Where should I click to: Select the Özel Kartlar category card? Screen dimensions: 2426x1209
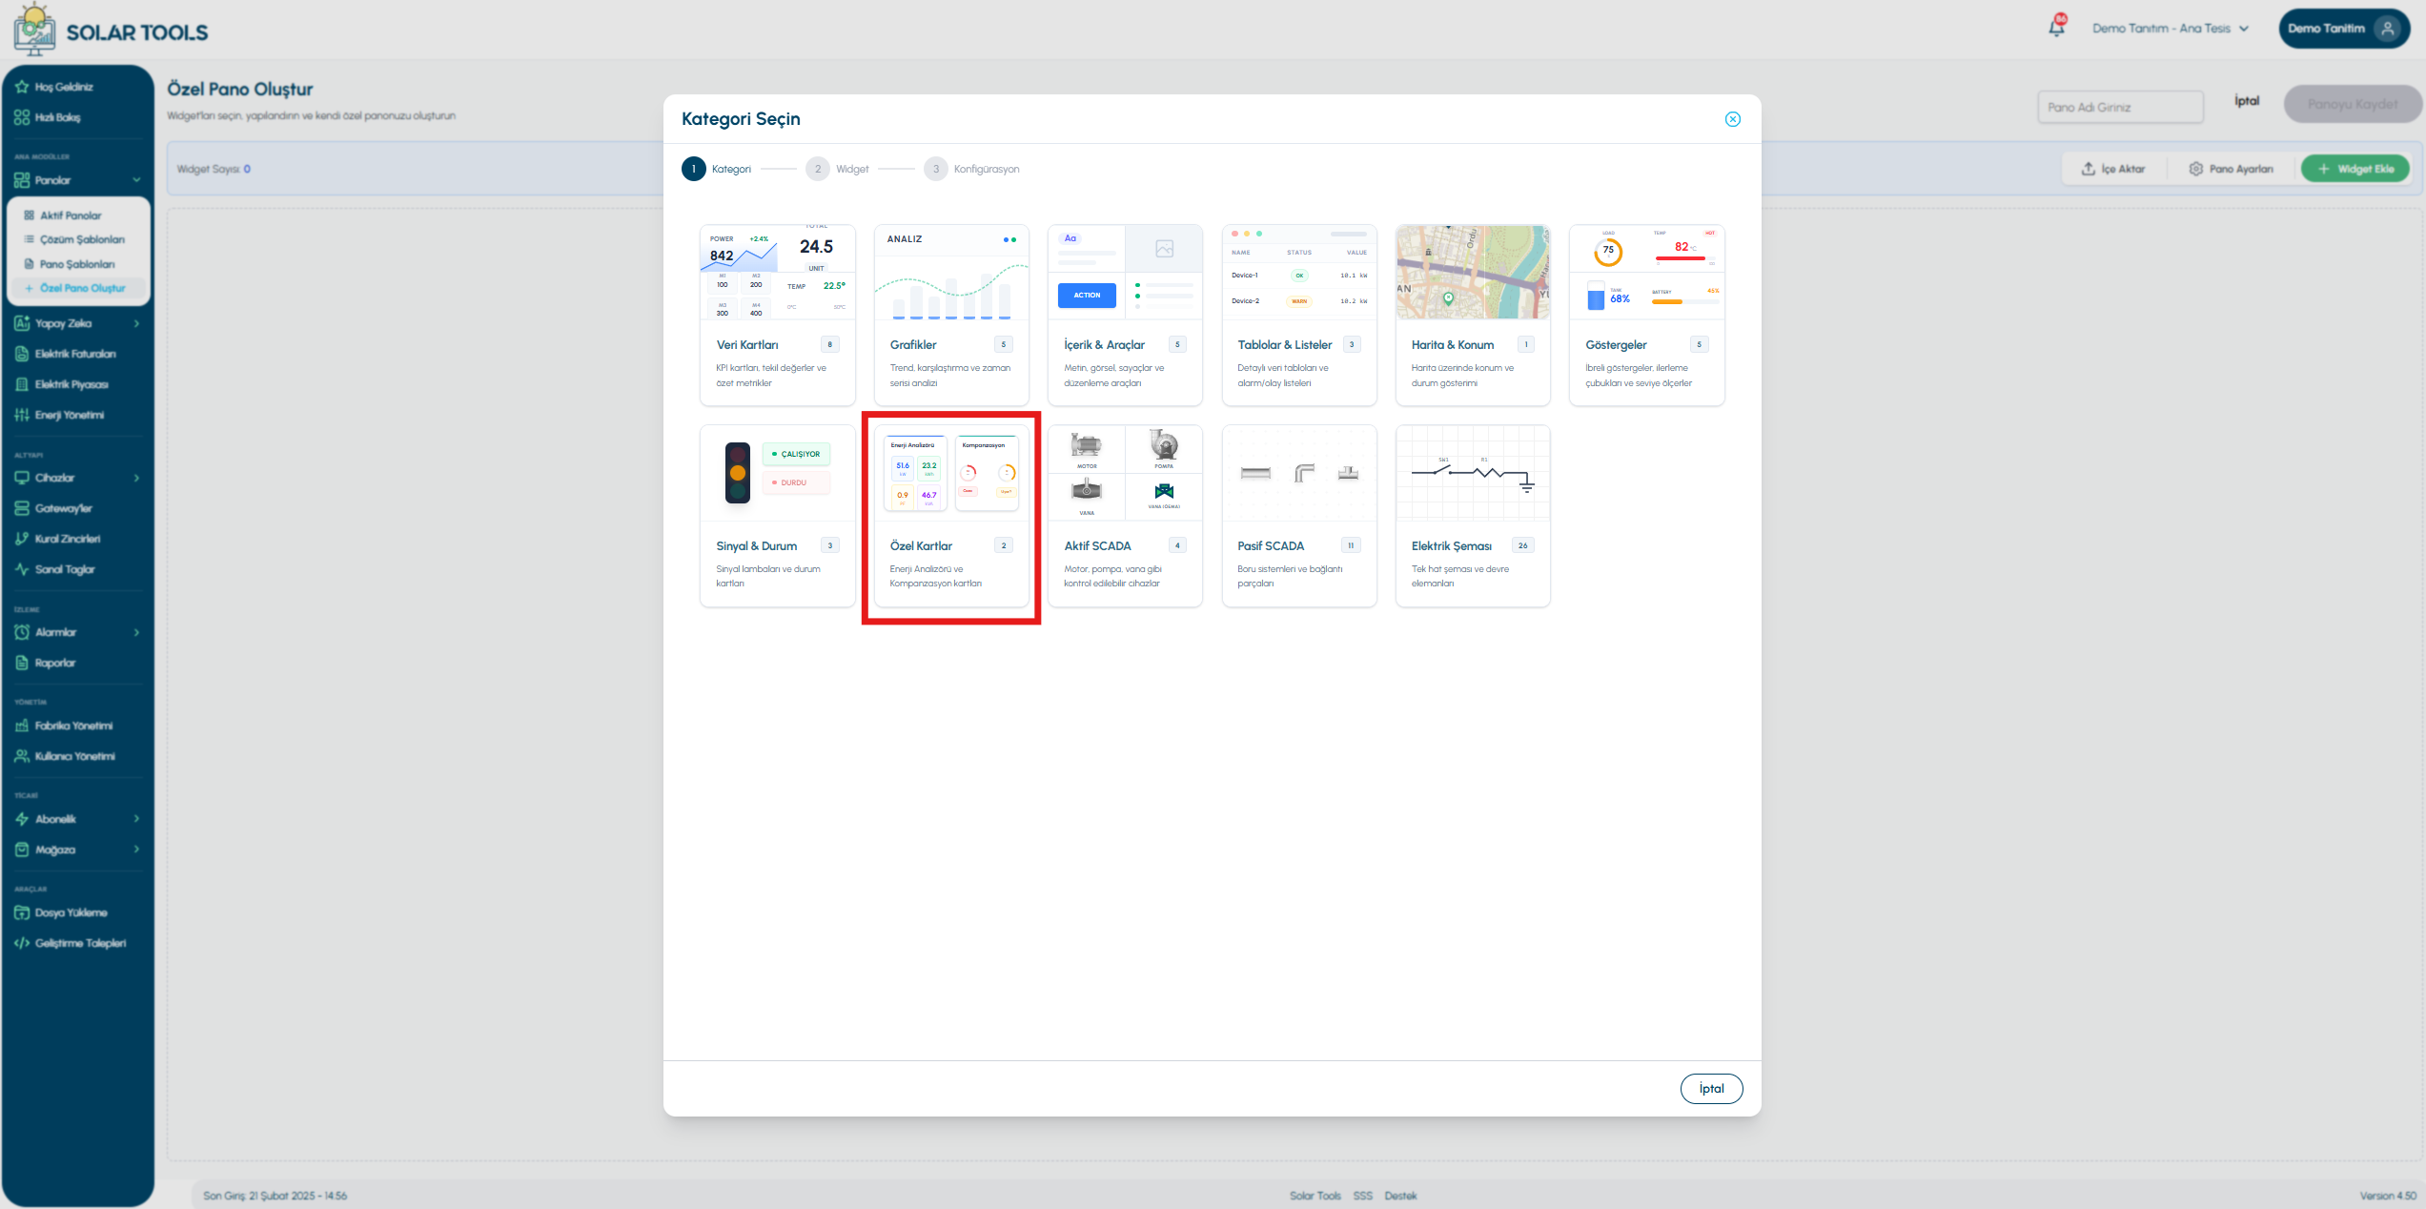pyautogui.click(x=950, y=516)
